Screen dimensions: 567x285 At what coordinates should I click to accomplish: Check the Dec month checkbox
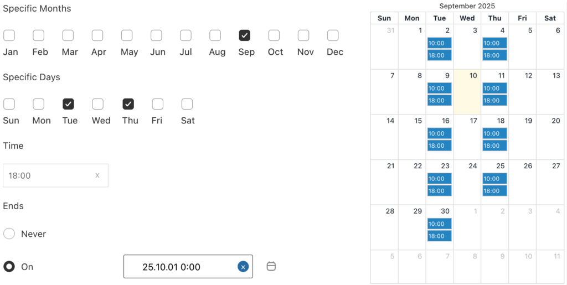click(x=333, y=35)
